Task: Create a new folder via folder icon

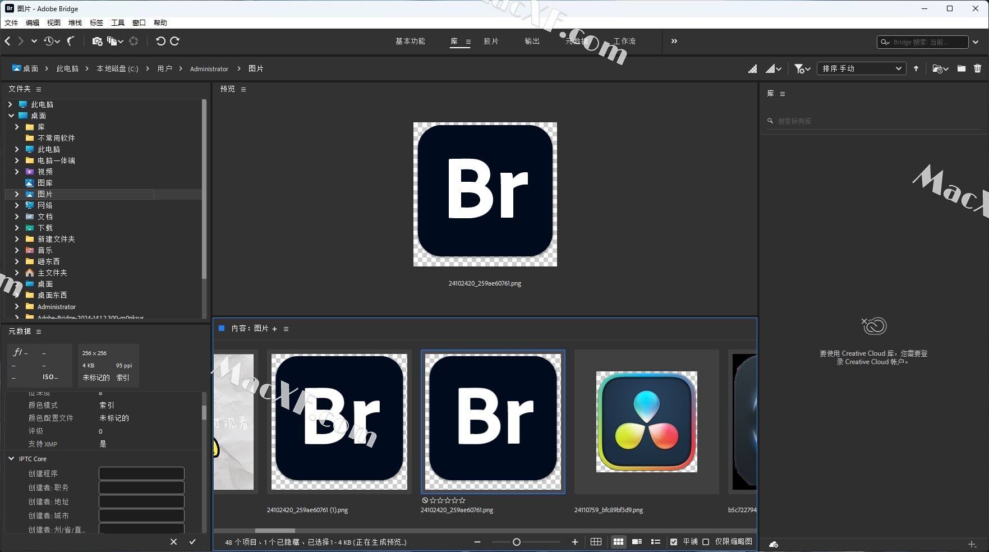Action: 962,68
